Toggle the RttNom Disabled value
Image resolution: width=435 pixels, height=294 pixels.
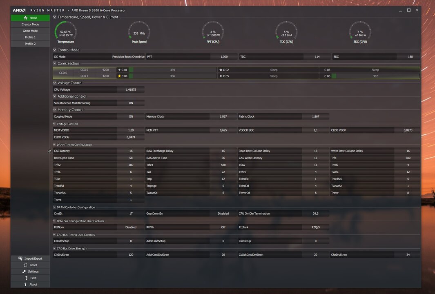click(131, 227)
